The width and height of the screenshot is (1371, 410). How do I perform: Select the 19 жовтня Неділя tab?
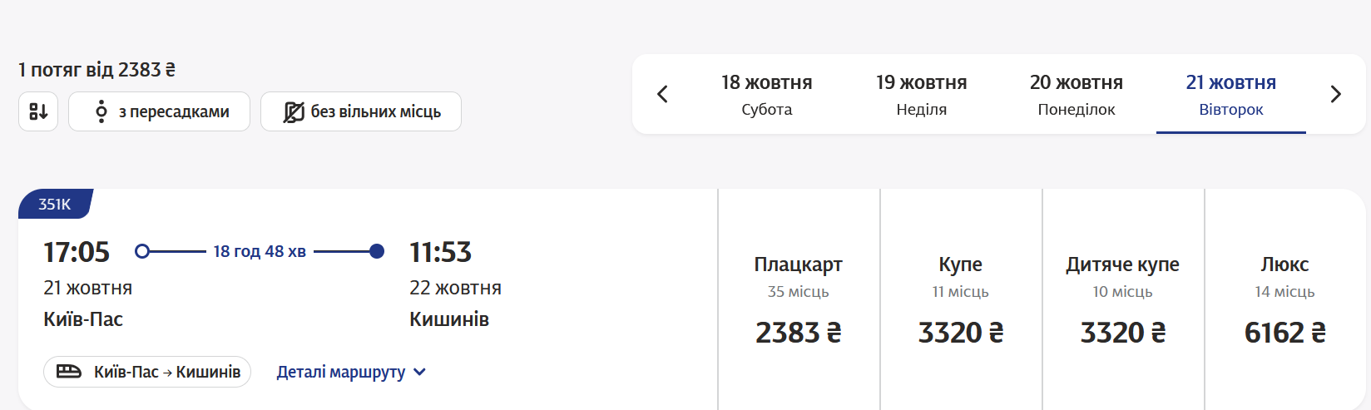[921, 94]
